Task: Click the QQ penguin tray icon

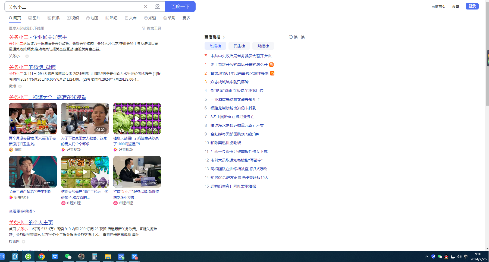Action: click(446, 257)
